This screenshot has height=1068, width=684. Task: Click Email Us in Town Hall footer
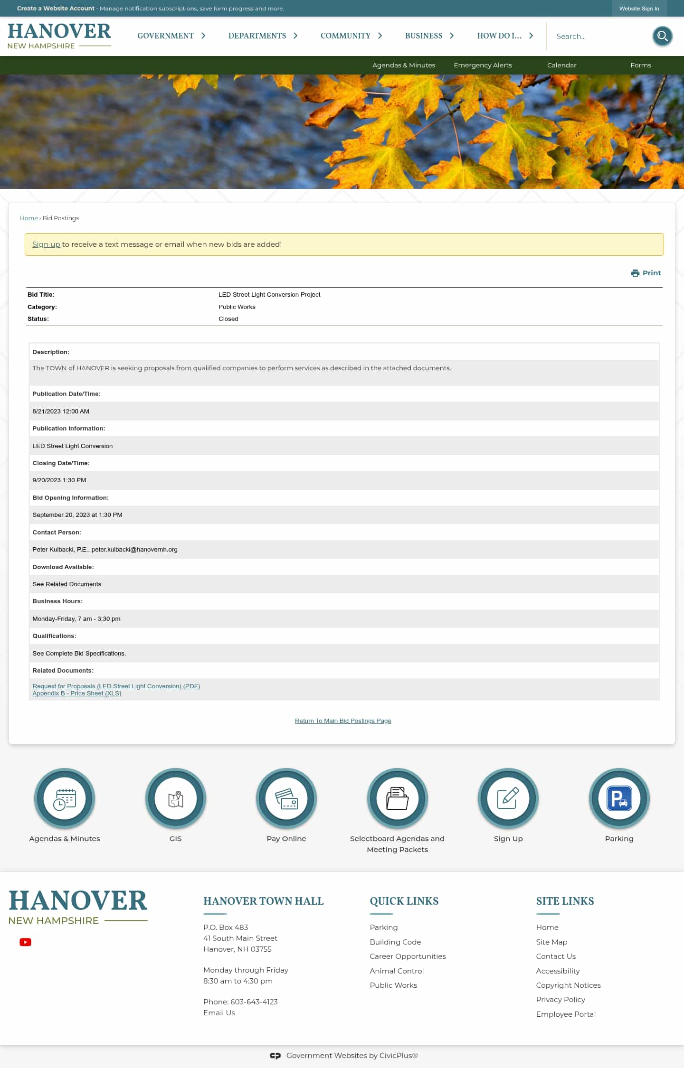coord(219,1013)
